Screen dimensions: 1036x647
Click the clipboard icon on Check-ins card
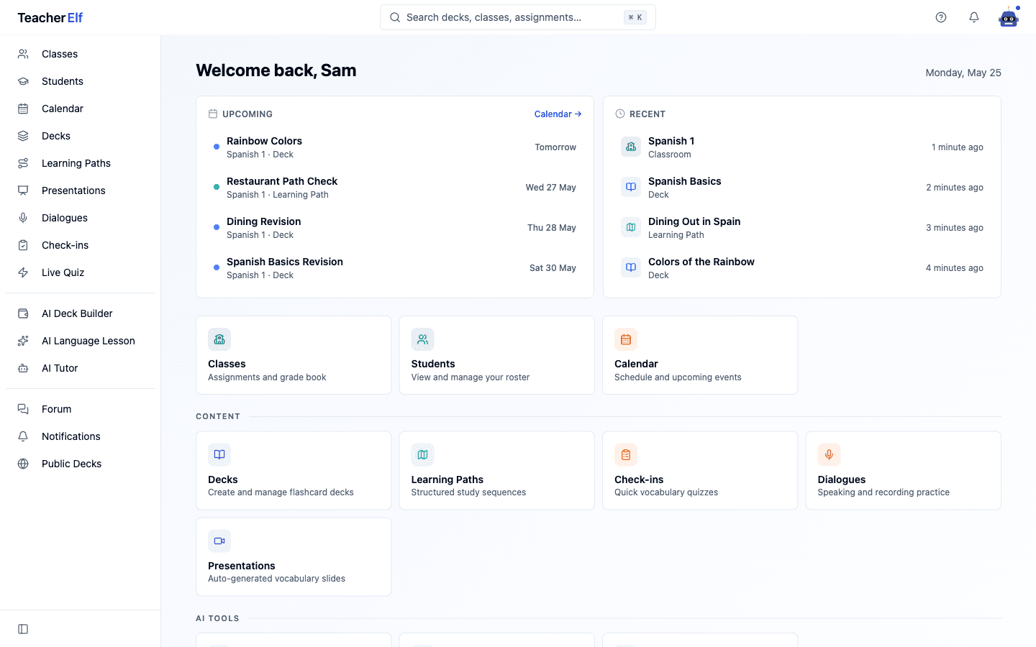point(626,454)
